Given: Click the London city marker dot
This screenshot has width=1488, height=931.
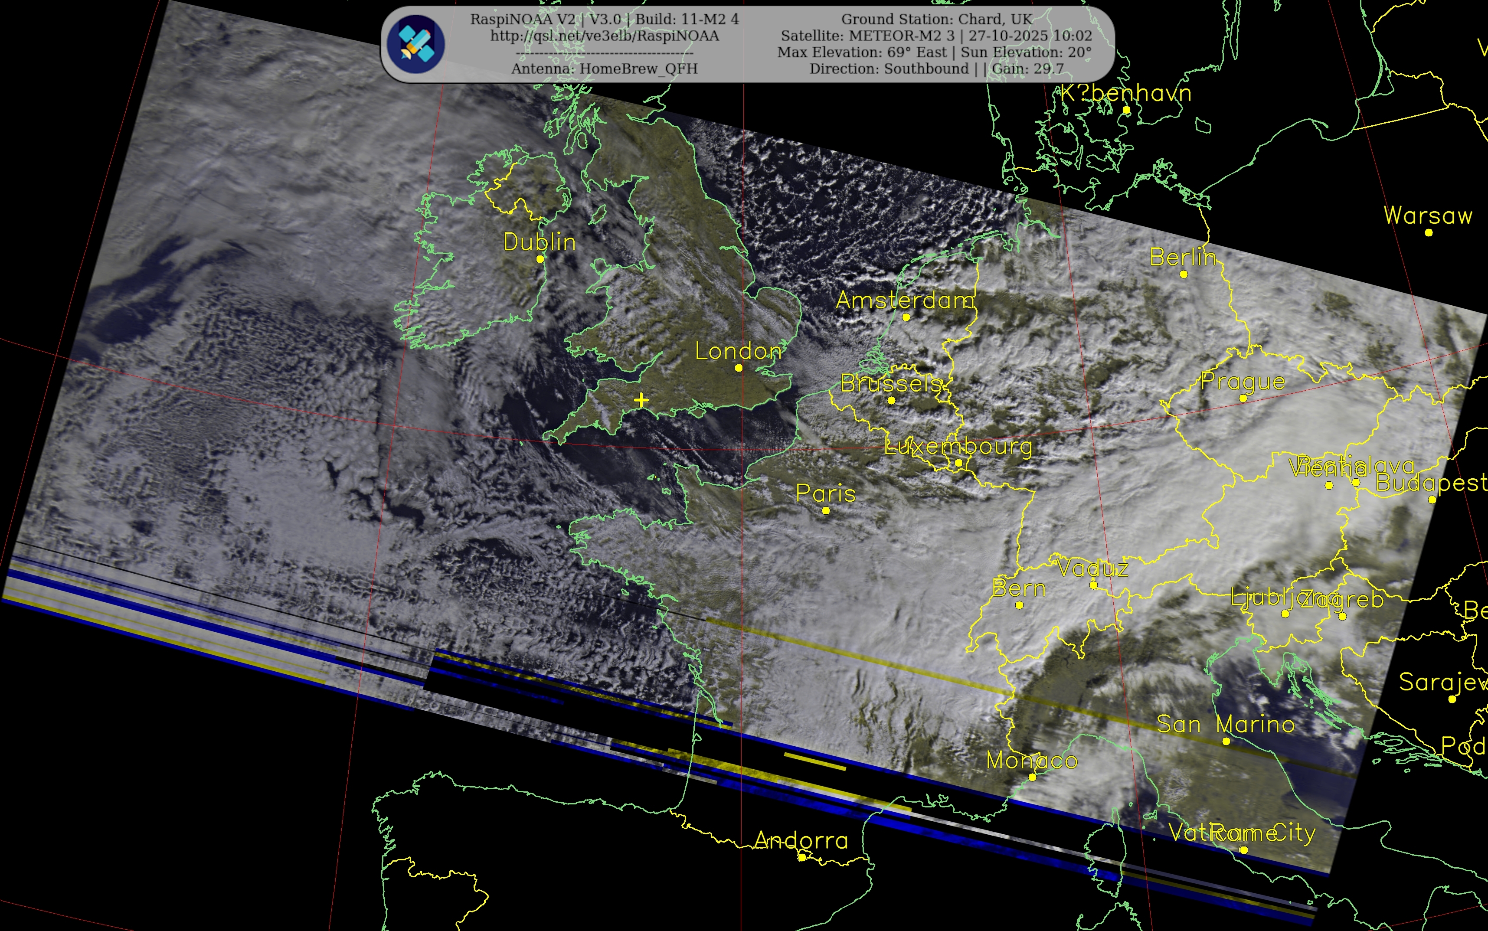Looking at the screenshot, I should pyautogui.click(x=739, y=368).
